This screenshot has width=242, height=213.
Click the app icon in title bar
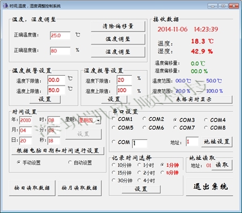pos(5,6)
